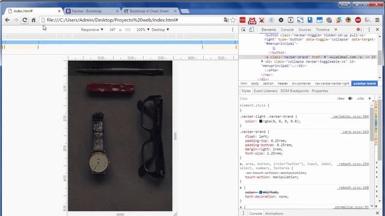Expand the div collapse navbar-toggleable-xs node
Viewport: 385px width, 216px height.
(262, 61)
